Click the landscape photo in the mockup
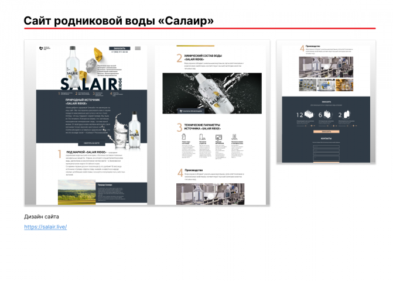393x281 pixels. (77, 193)
